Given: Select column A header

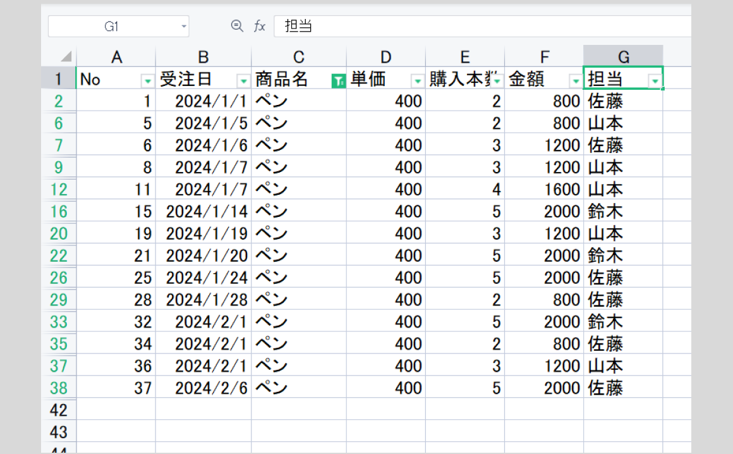Looking at the screenshot, I should [116, 56].
